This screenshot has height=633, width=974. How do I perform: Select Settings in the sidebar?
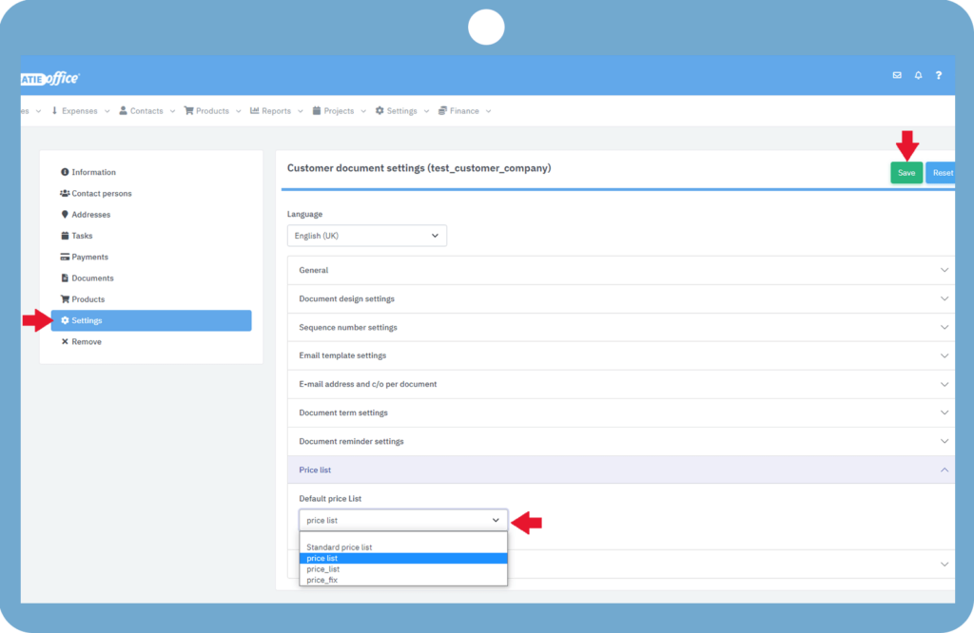151,320
